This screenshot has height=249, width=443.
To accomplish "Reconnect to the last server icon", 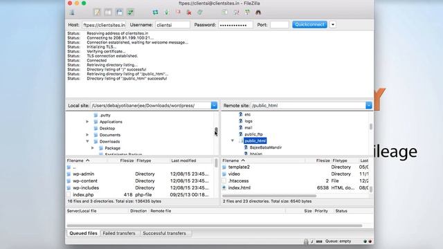I will 200,12.
